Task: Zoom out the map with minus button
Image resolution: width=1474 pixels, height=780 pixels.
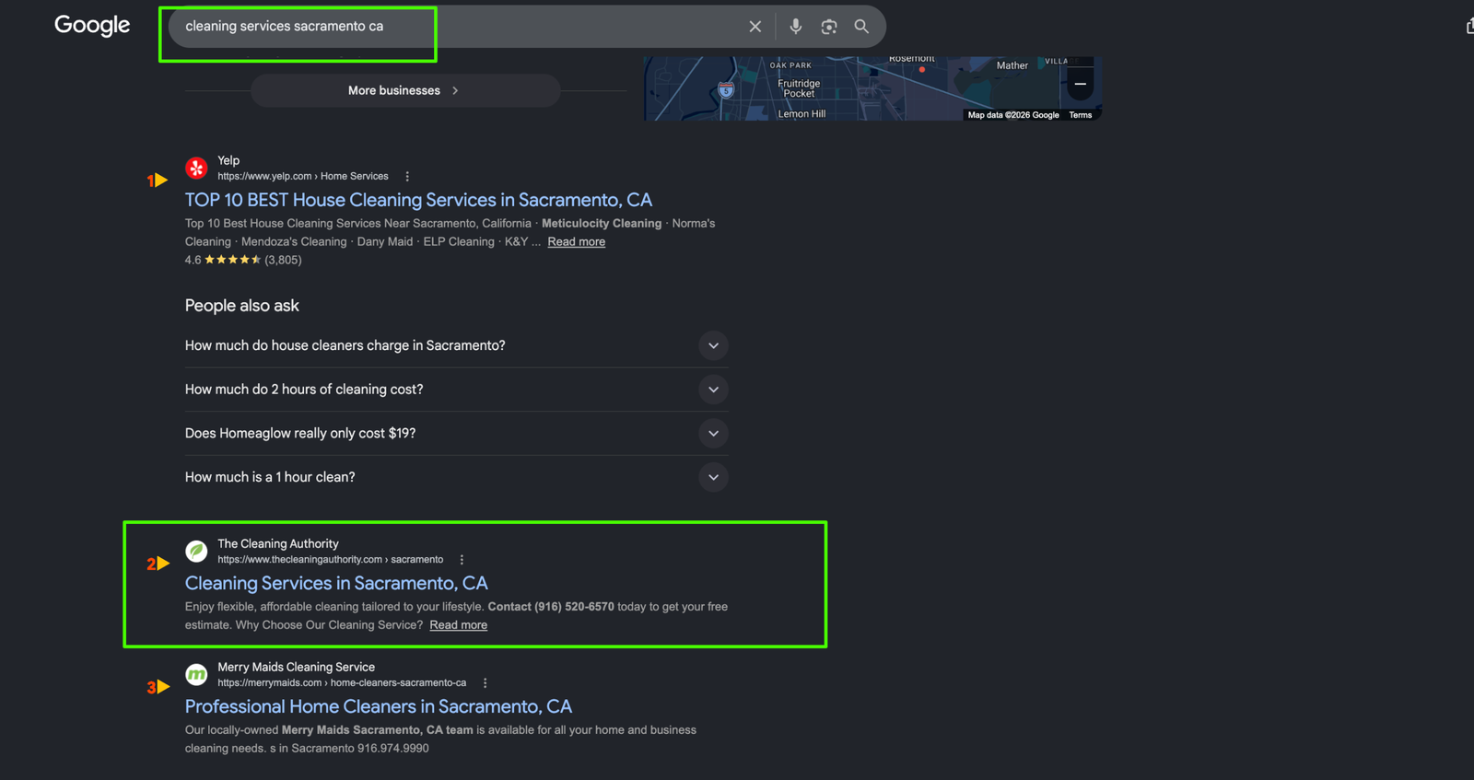Action: click(x=1081, y=84)
